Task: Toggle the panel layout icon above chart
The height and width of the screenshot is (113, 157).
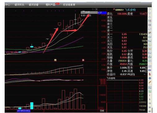Action: pyautogui.click(x=96, y=9)
